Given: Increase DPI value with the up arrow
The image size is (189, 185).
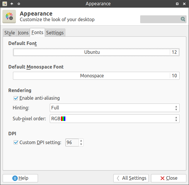Looking at the screenshot, I should coord(81,141).
